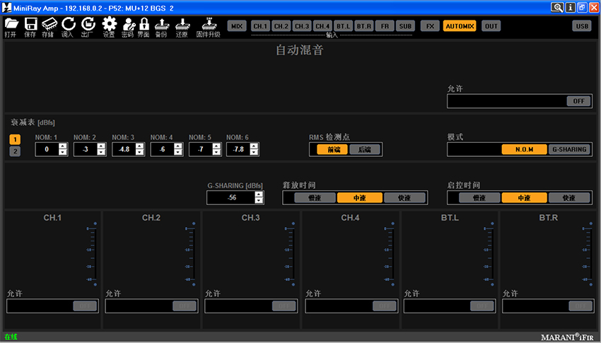Switch to the MIX tab

pyautogui.click(x=237, y=26)
